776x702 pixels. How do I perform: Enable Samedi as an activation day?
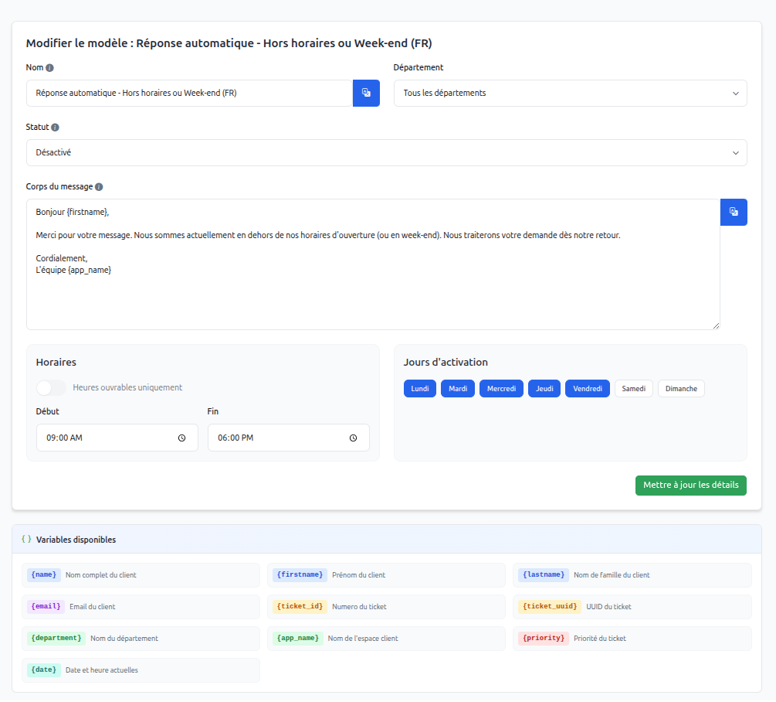coord(633,388)
